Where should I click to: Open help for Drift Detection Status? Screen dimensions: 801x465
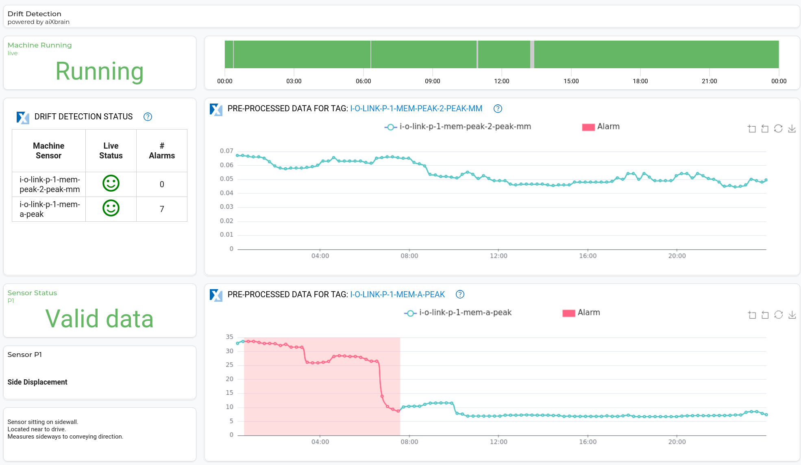pos(148,117)
